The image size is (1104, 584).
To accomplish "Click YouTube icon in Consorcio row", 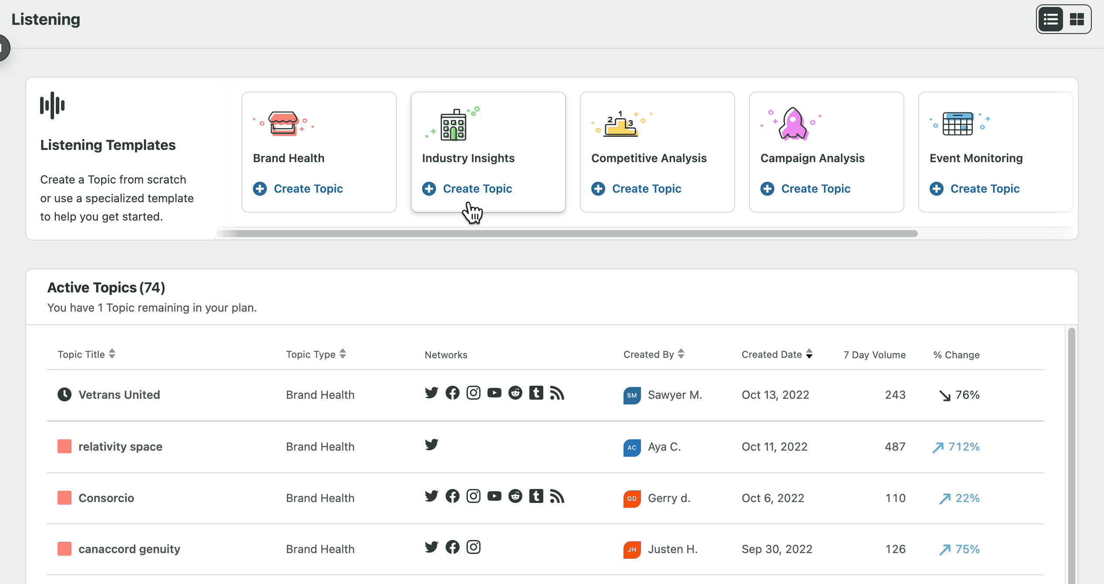I will [494, 496].
